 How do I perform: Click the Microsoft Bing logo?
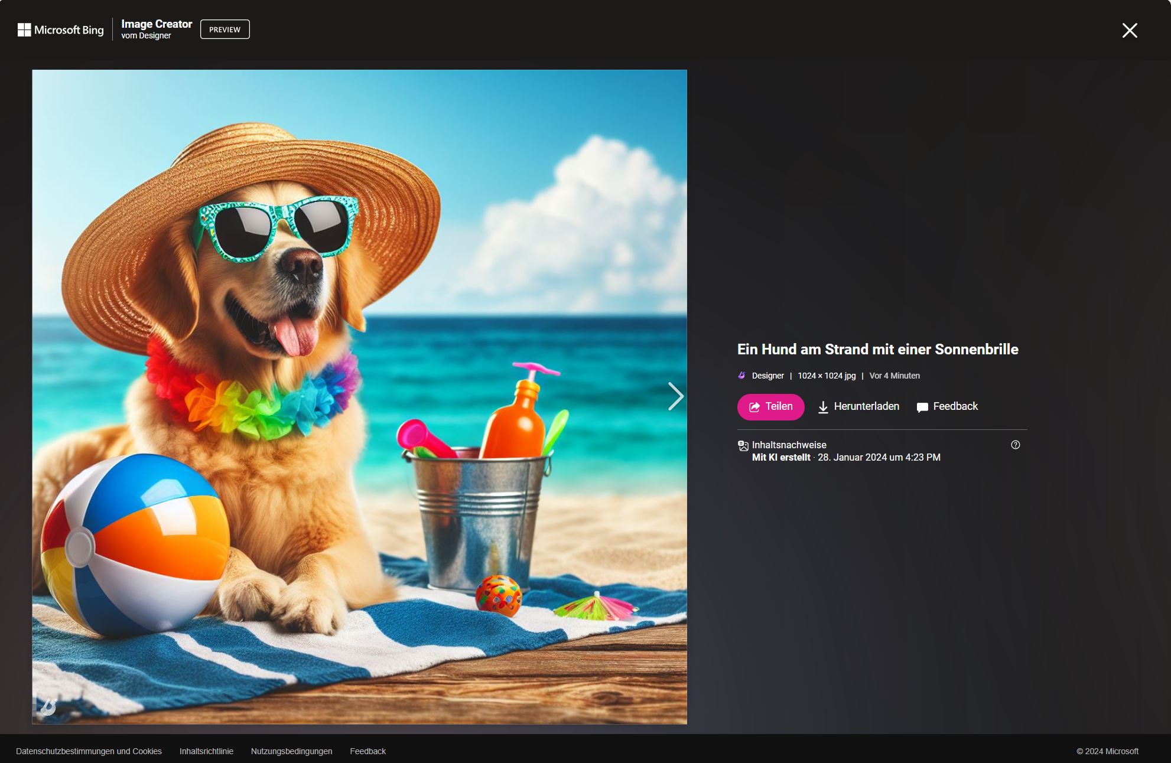click(60, 30)
